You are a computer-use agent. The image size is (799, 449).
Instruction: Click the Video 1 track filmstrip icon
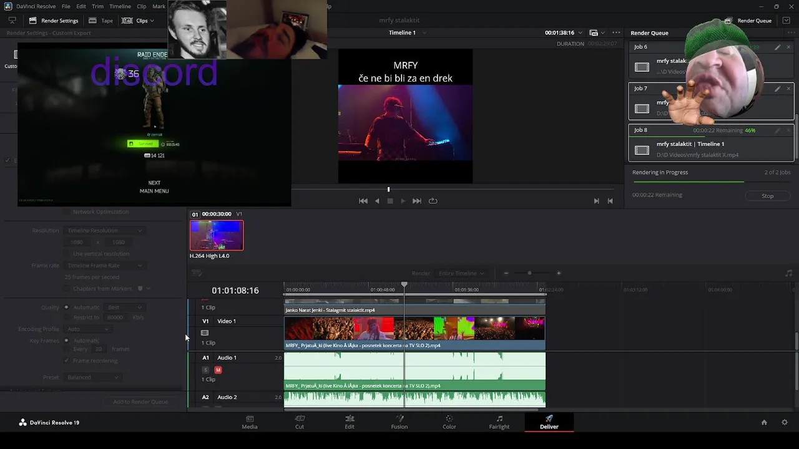(205, 333)
